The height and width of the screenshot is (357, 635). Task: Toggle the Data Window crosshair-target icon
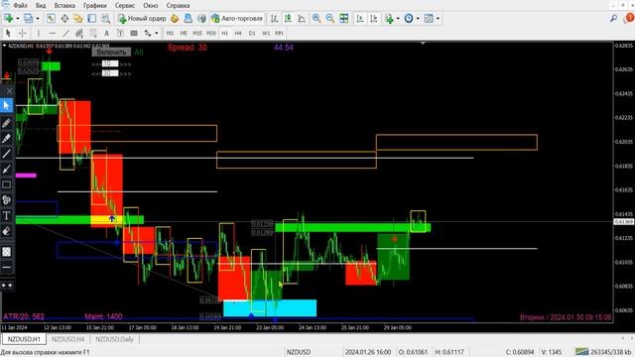pos(64,18)
